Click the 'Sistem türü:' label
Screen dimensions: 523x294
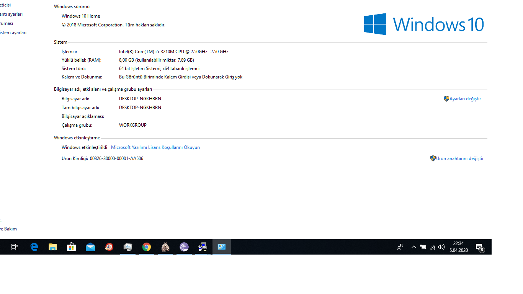click(74, 69)
